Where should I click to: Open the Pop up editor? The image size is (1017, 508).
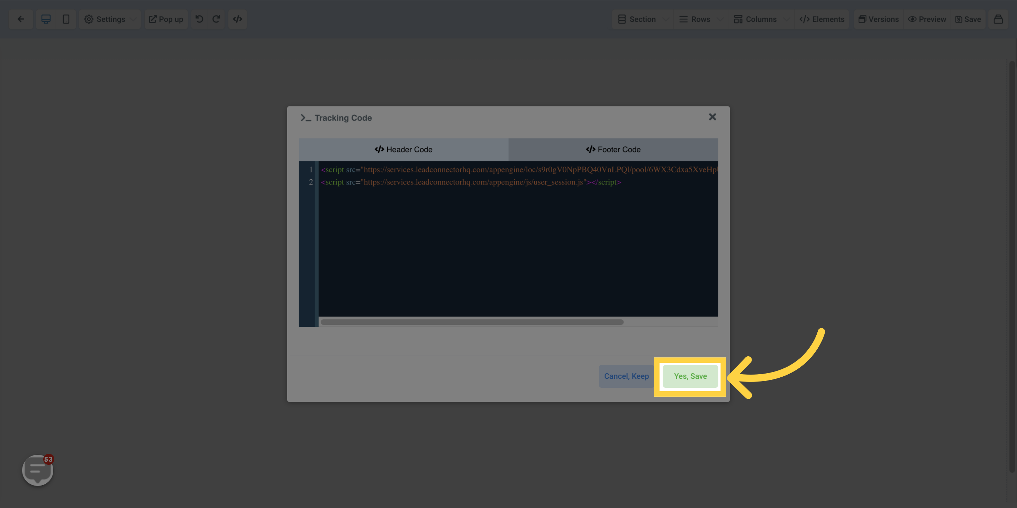[166, 19]
